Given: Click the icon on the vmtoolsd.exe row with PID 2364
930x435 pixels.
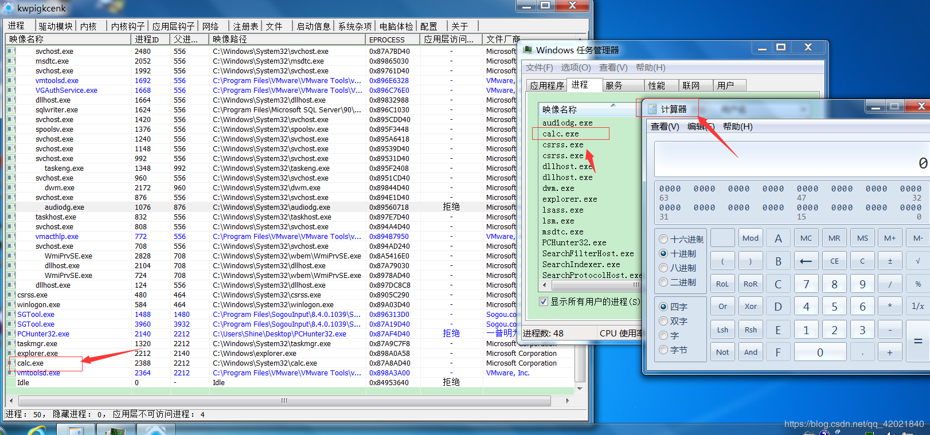Looking at the screenshot, I should (11, 373).
